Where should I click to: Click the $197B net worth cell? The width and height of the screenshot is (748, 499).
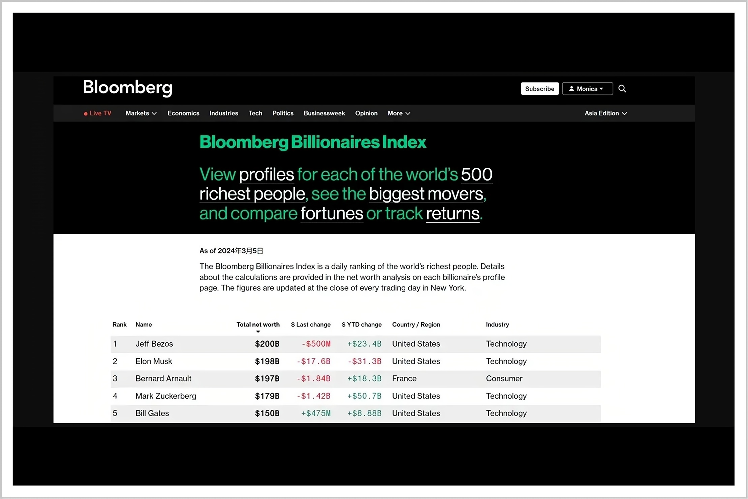[x=267, y=378]
